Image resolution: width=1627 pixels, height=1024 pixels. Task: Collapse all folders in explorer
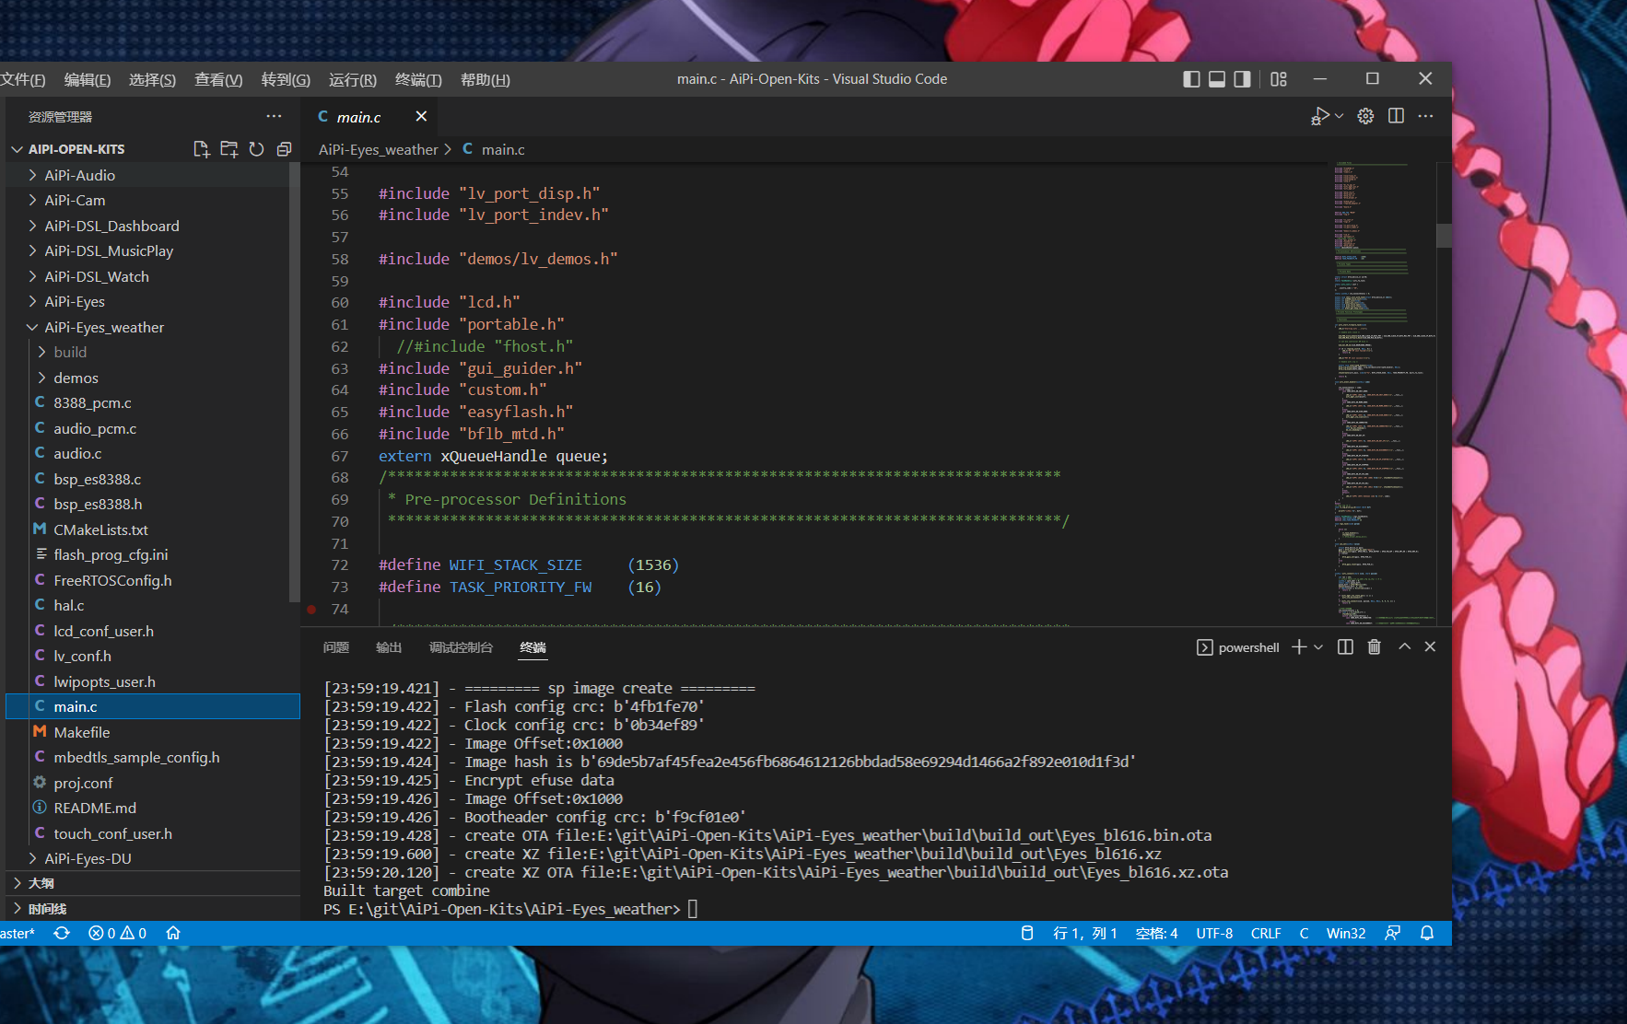pyautogui.click(x=284, y=149)
